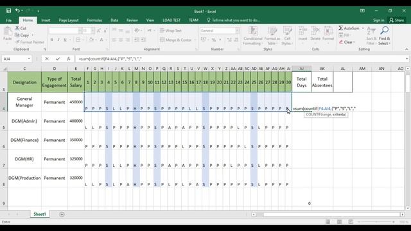Confirm formula with checkmark button
The height and width of the screenshot is (231, 411).
(58, 58)
